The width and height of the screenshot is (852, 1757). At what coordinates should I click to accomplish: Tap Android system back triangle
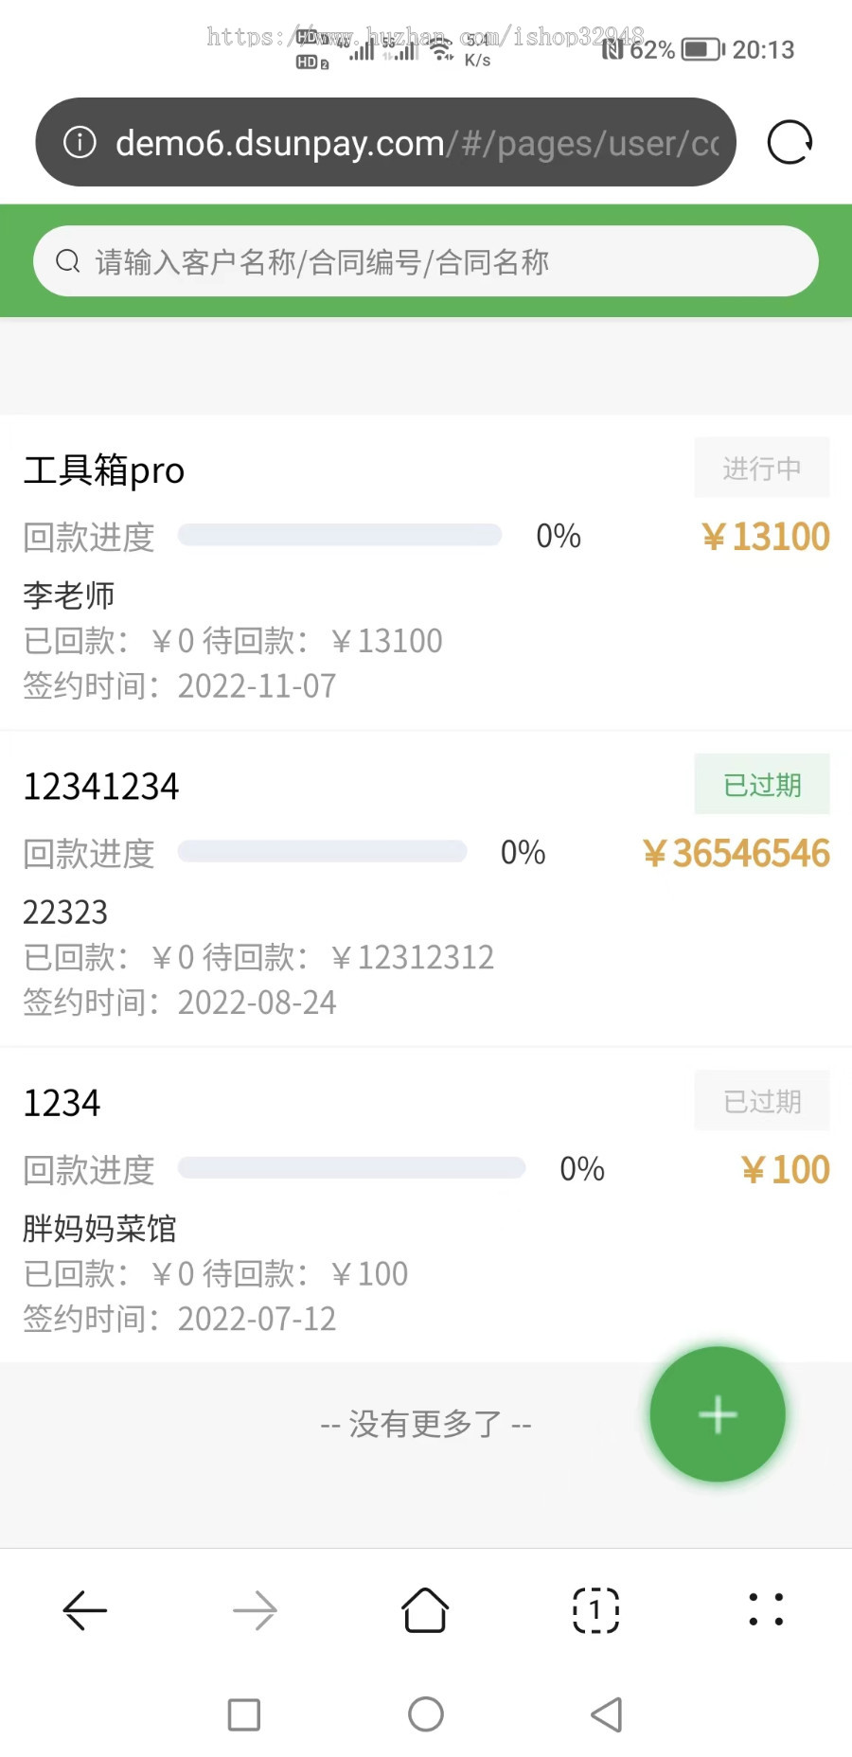click(x=607, y=1714)
